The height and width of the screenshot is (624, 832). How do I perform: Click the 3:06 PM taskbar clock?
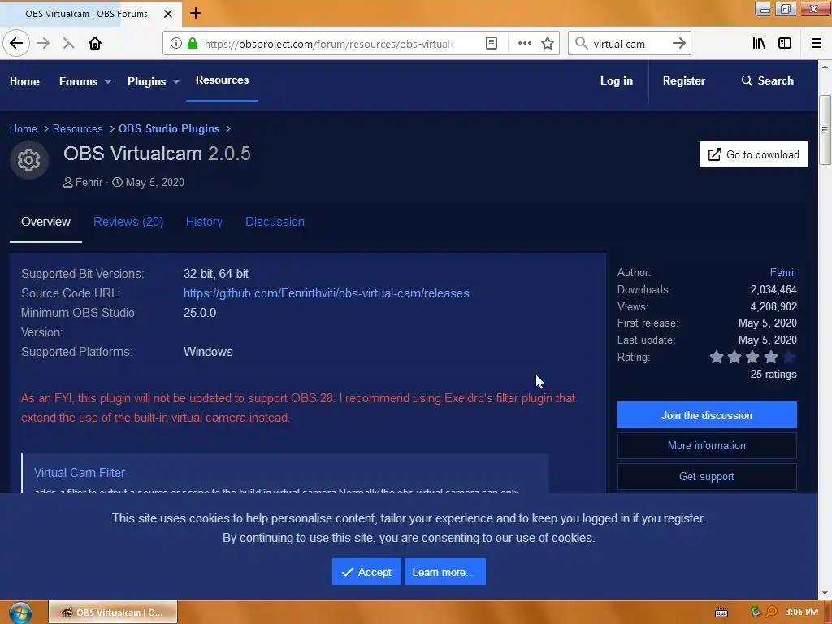click(802, 612)
